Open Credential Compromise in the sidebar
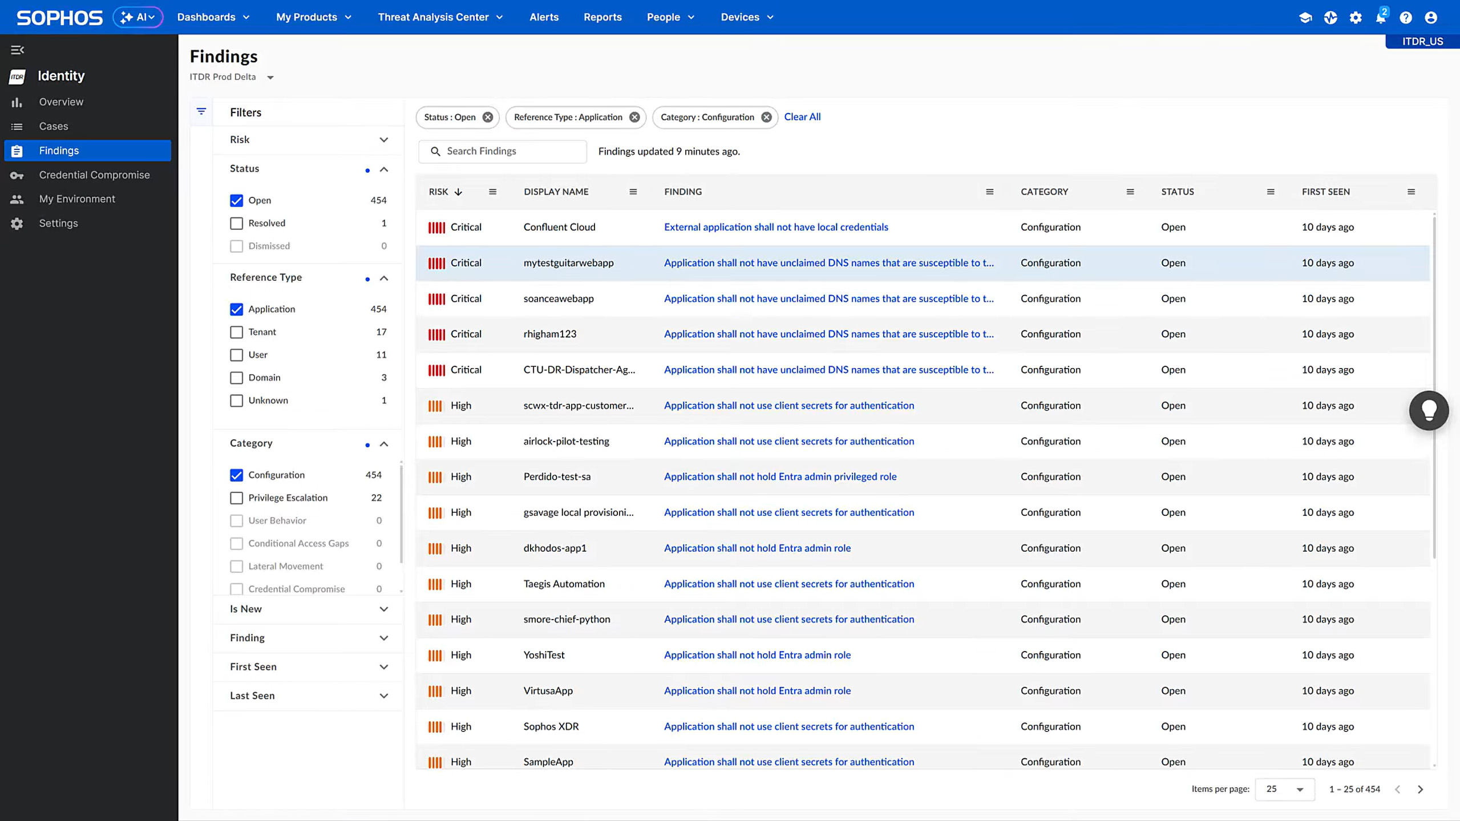 pyautogui.click(x=94, y=175)
